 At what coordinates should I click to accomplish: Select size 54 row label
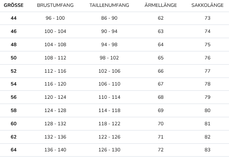tap(14, 84)
